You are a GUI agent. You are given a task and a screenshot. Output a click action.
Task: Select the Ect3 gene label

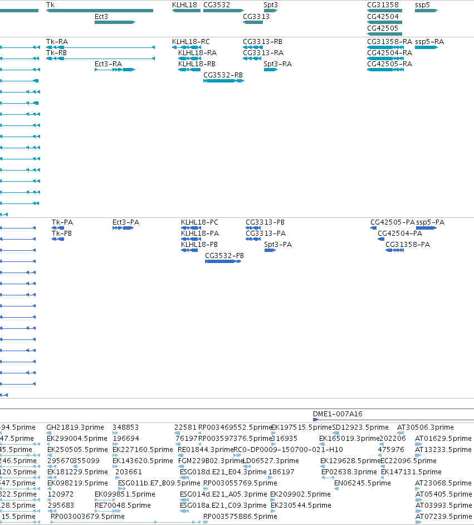click(x=101, y=17)
